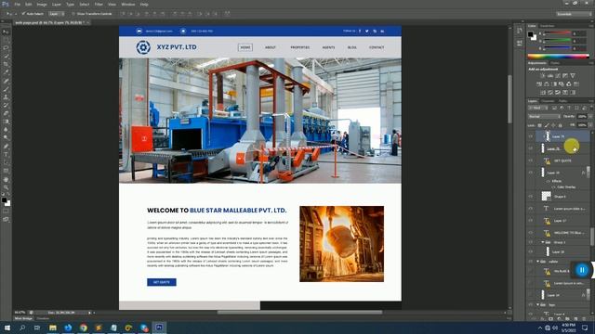Viewport: 595px width, 334px height.
Task: Click the red R color slider
Action: point(558,33)
